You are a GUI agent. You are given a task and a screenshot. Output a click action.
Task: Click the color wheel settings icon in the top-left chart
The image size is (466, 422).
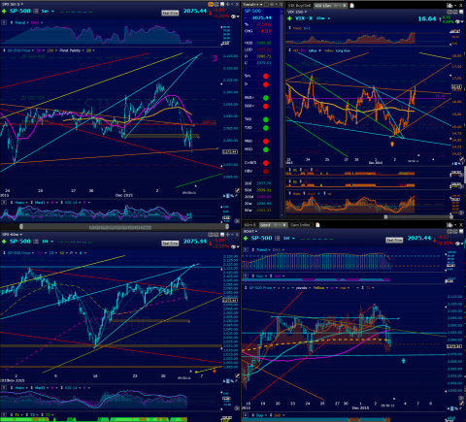coord(234,16)
